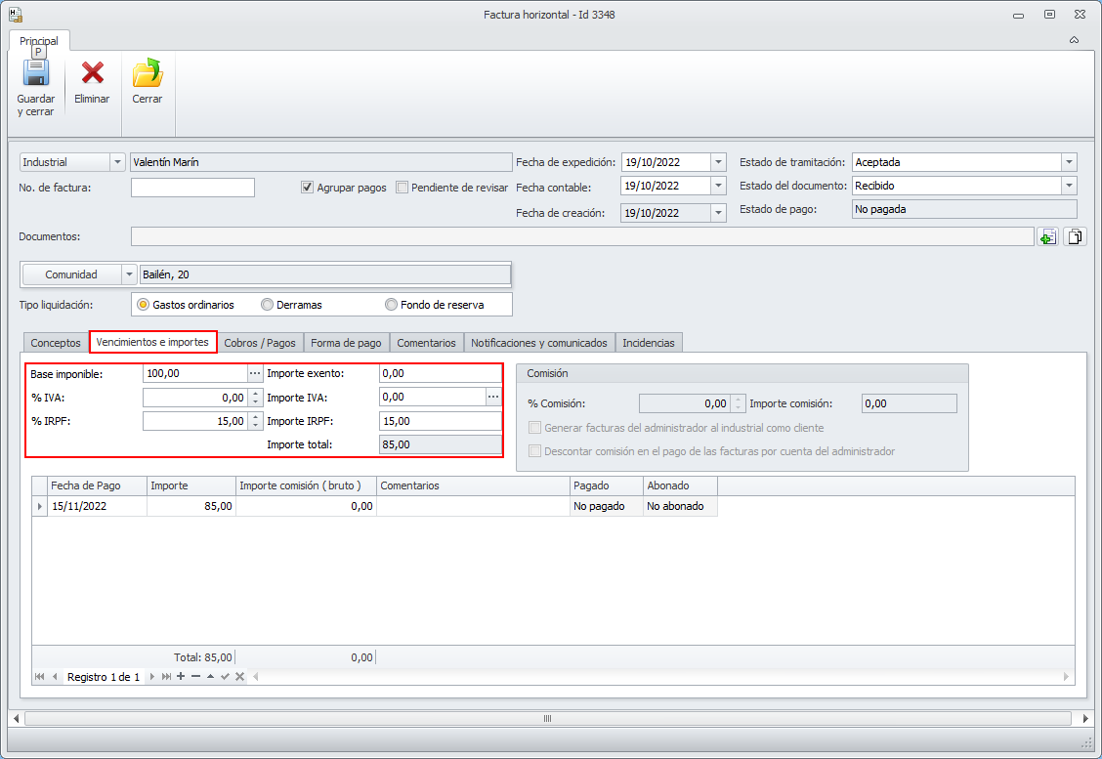
Task: Collapse the ribbon with the top-right chevron
Action: (x=1074, y=40)
